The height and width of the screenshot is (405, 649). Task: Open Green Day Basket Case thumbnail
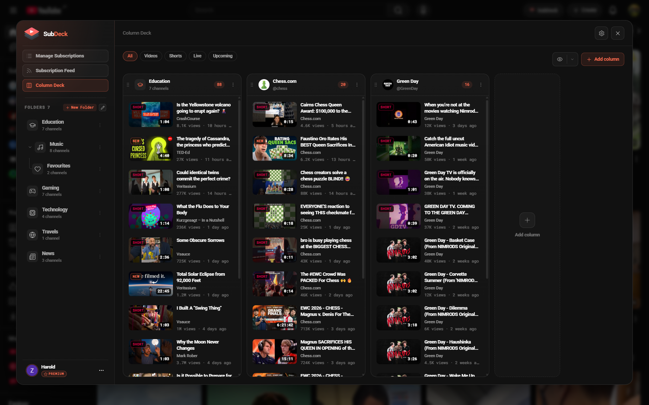click(x=398, y=250)
